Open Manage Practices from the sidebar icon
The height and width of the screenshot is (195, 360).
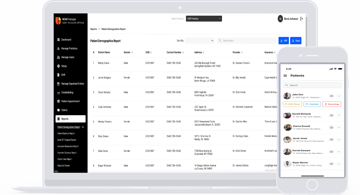[x=59, y=48]
